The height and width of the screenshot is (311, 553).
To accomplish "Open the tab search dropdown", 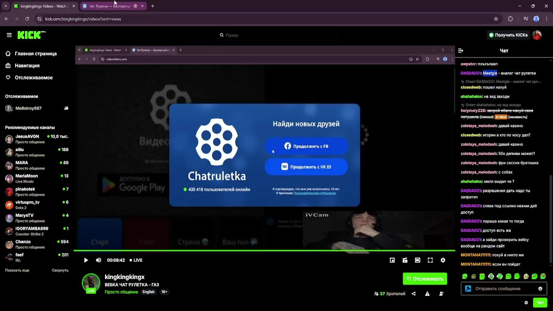I will [5, 6].
